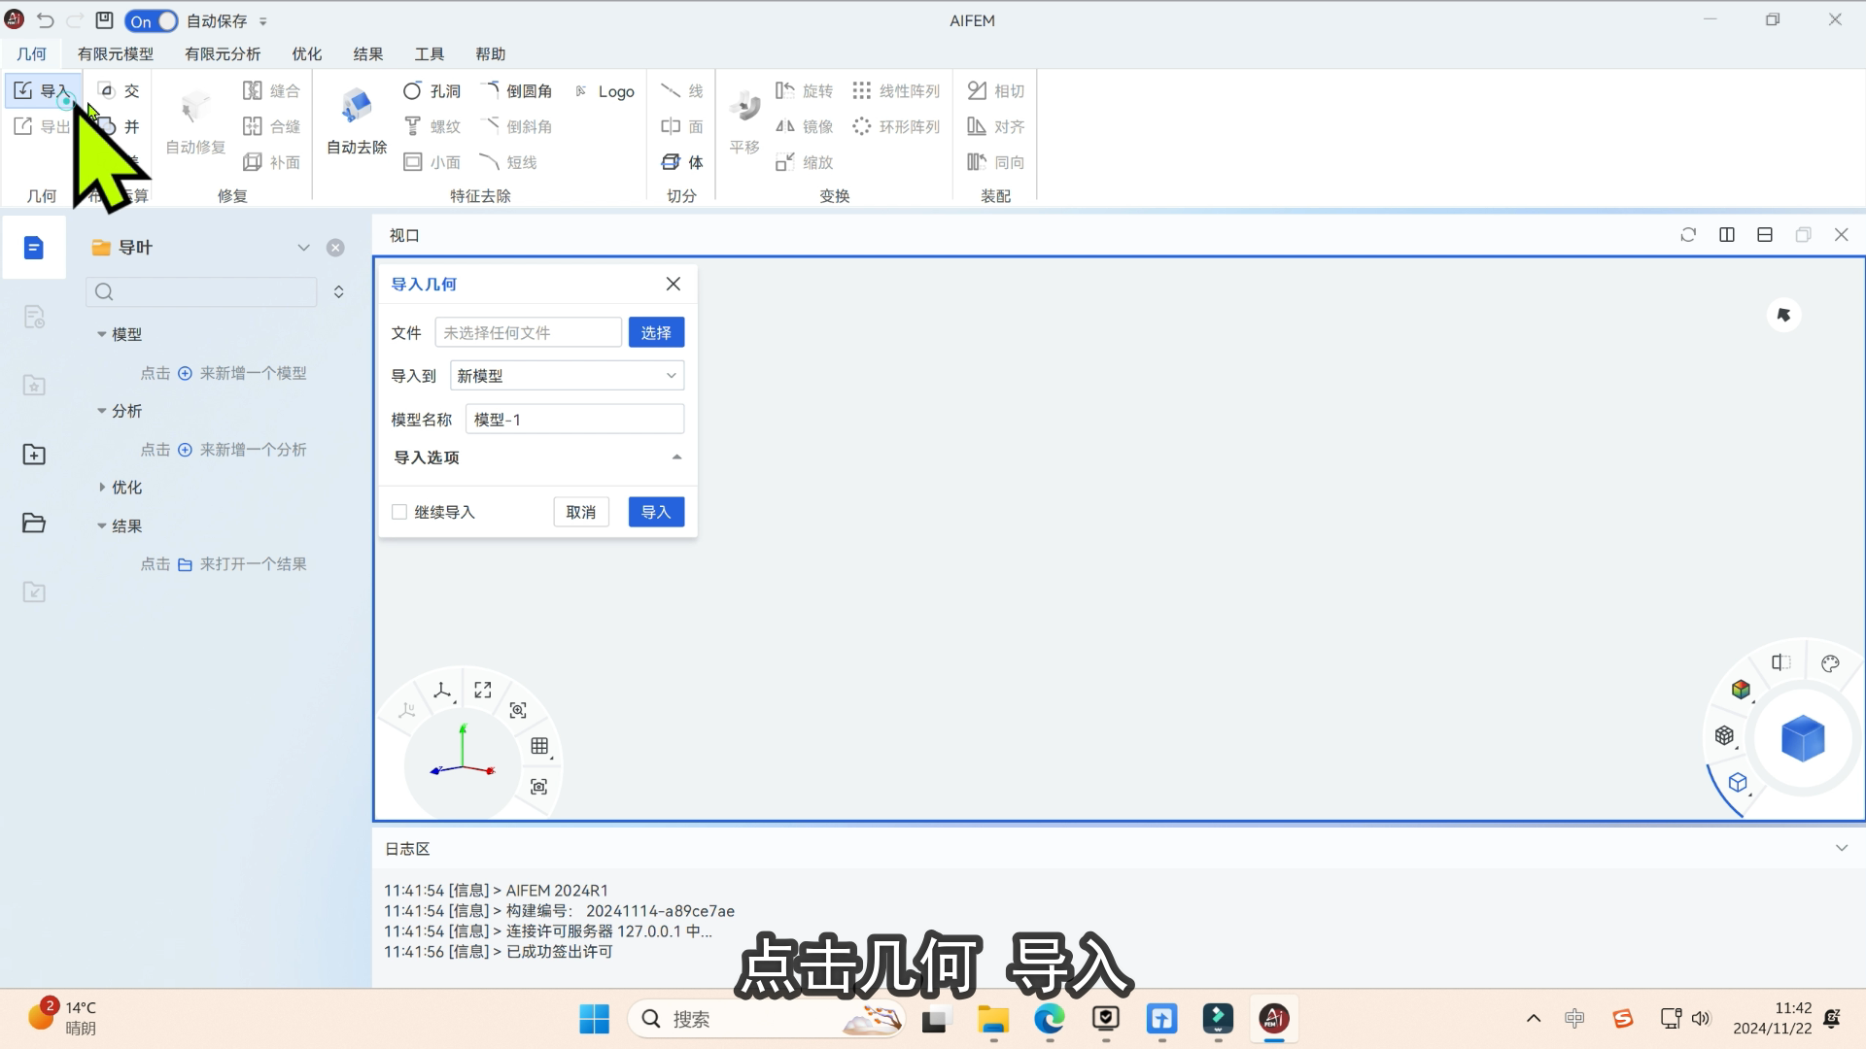This screenshot has height=1049, width=1866.
Task: Open the color palette icon in viewport
Action: [x=1830, y=664]
